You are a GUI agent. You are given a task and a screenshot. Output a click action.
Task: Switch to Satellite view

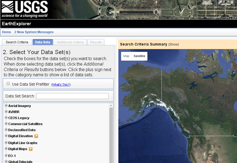point(139,56)
